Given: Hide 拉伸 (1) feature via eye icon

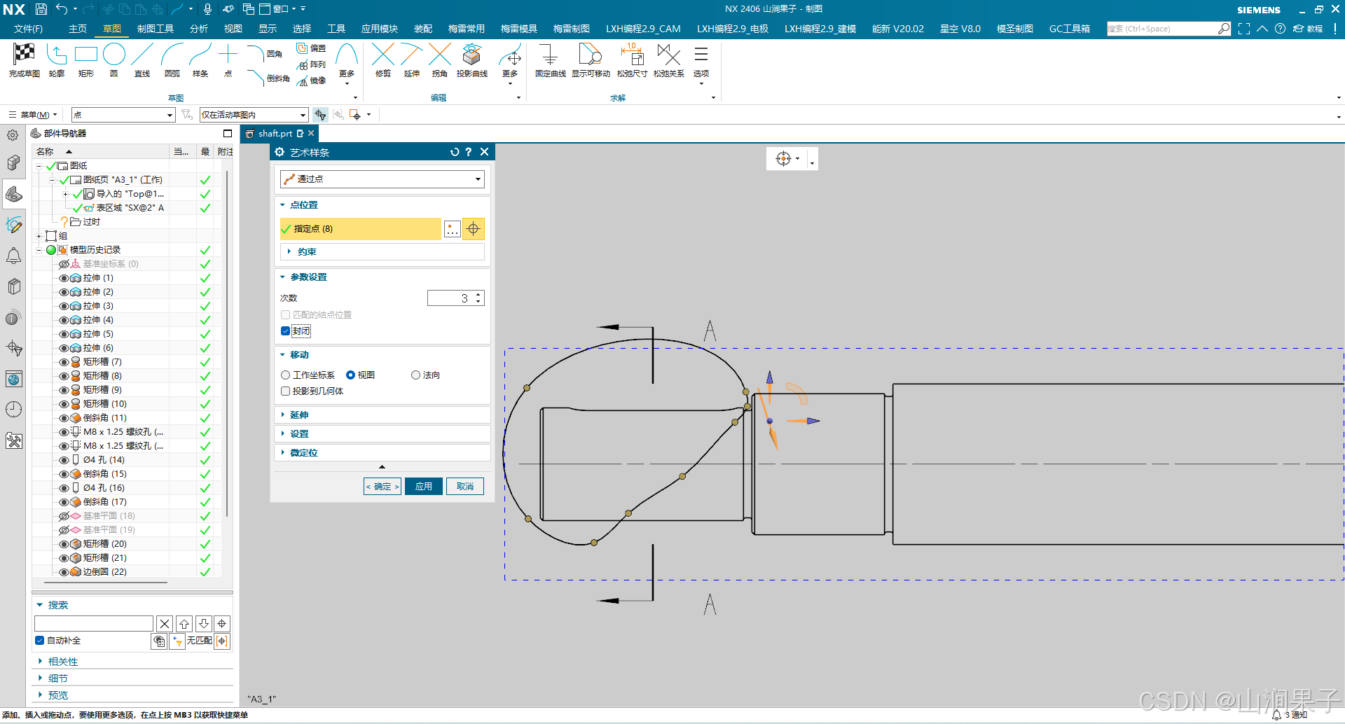Looking at the screenshot, I should point(64,278).
